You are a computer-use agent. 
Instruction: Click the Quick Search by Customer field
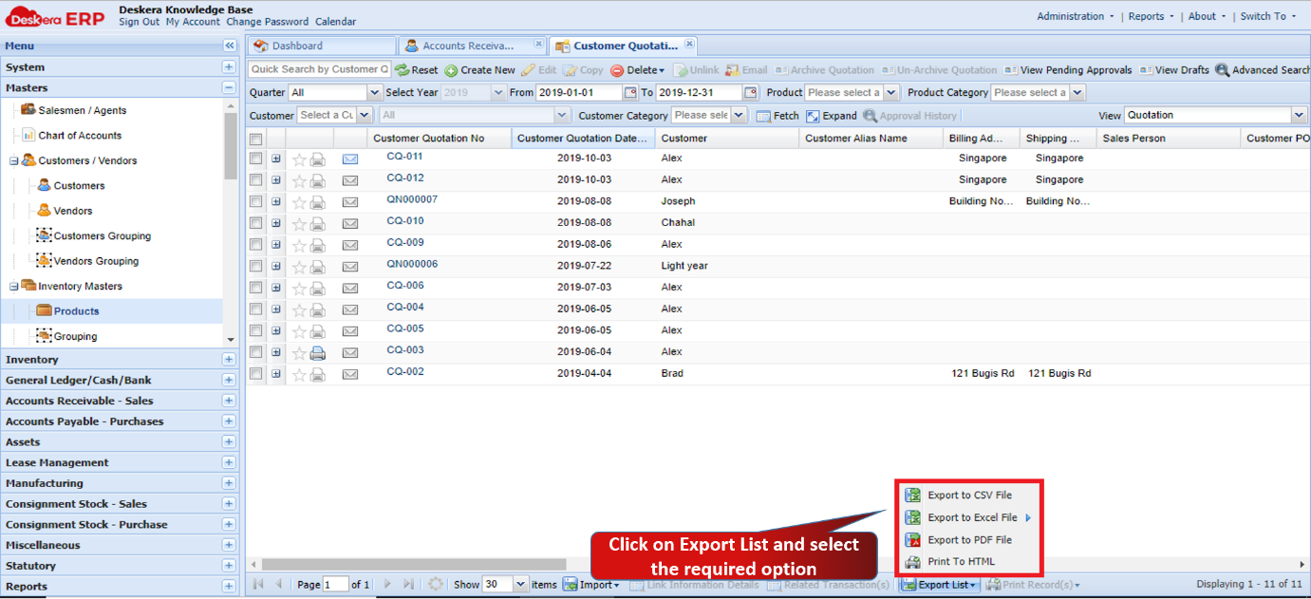(x=320, y=69)
